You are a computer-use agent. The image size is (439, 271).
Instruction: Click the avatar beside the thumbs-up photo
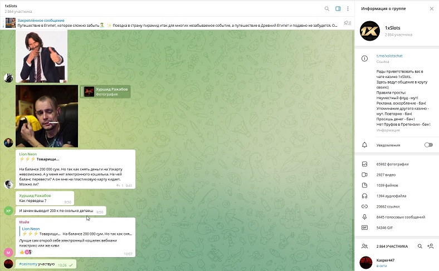click(x=8, y=78)
